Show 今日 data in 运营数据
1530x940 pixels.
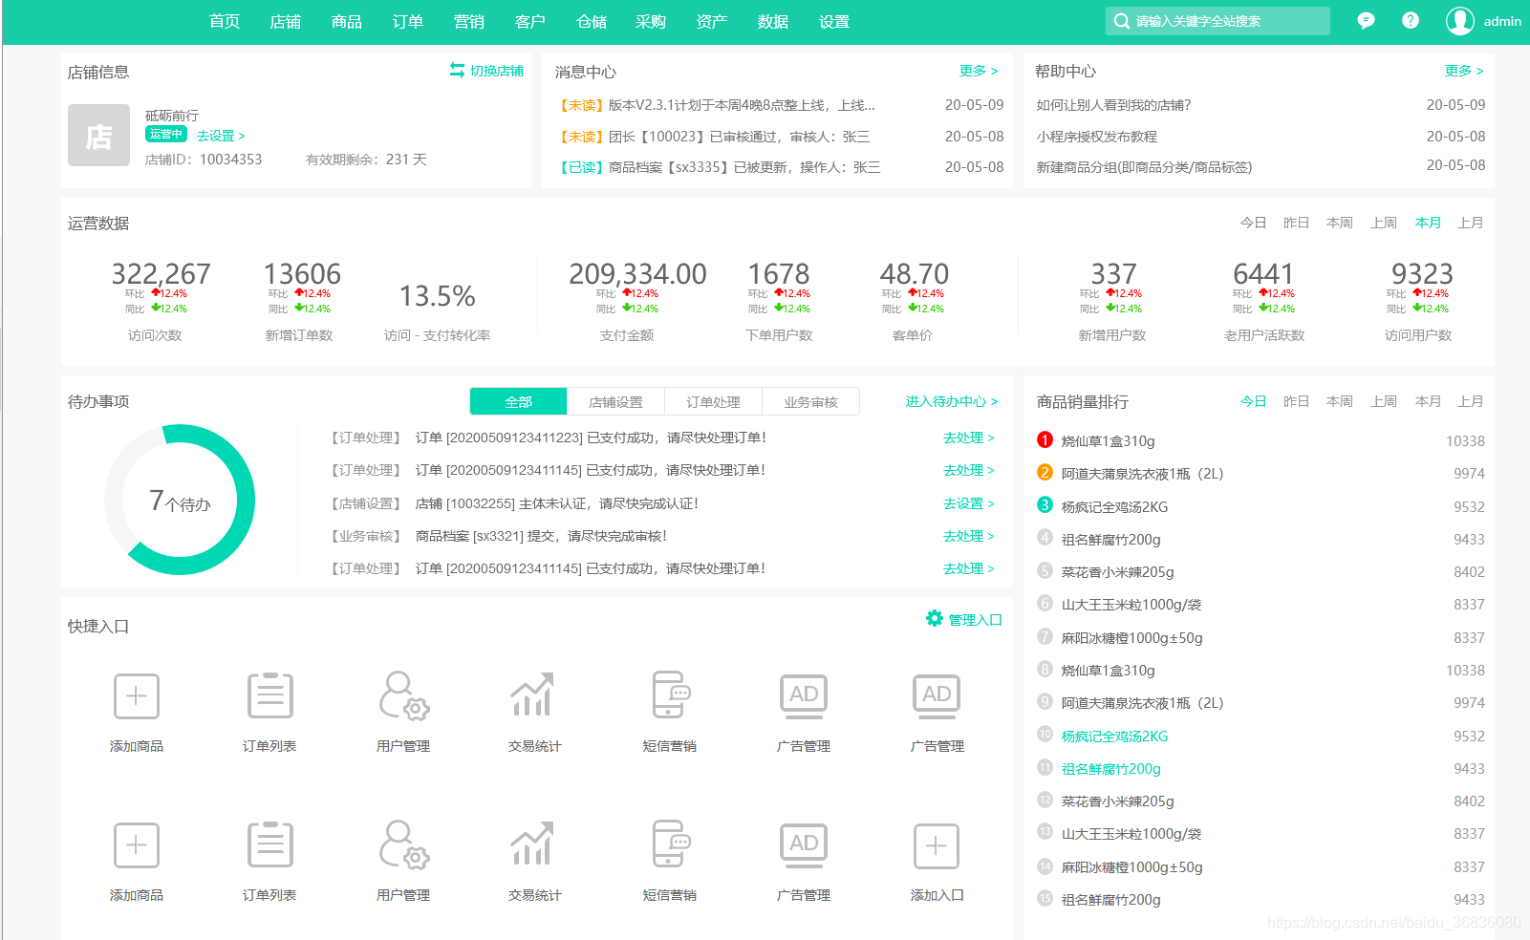pyautogui.click(x=1253, y=223)
